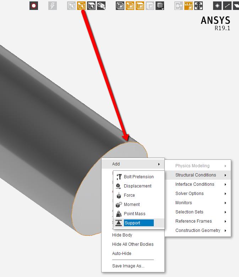
Task: Toggle the orange ruler scale icon
Action: click(x=189, y=6)
